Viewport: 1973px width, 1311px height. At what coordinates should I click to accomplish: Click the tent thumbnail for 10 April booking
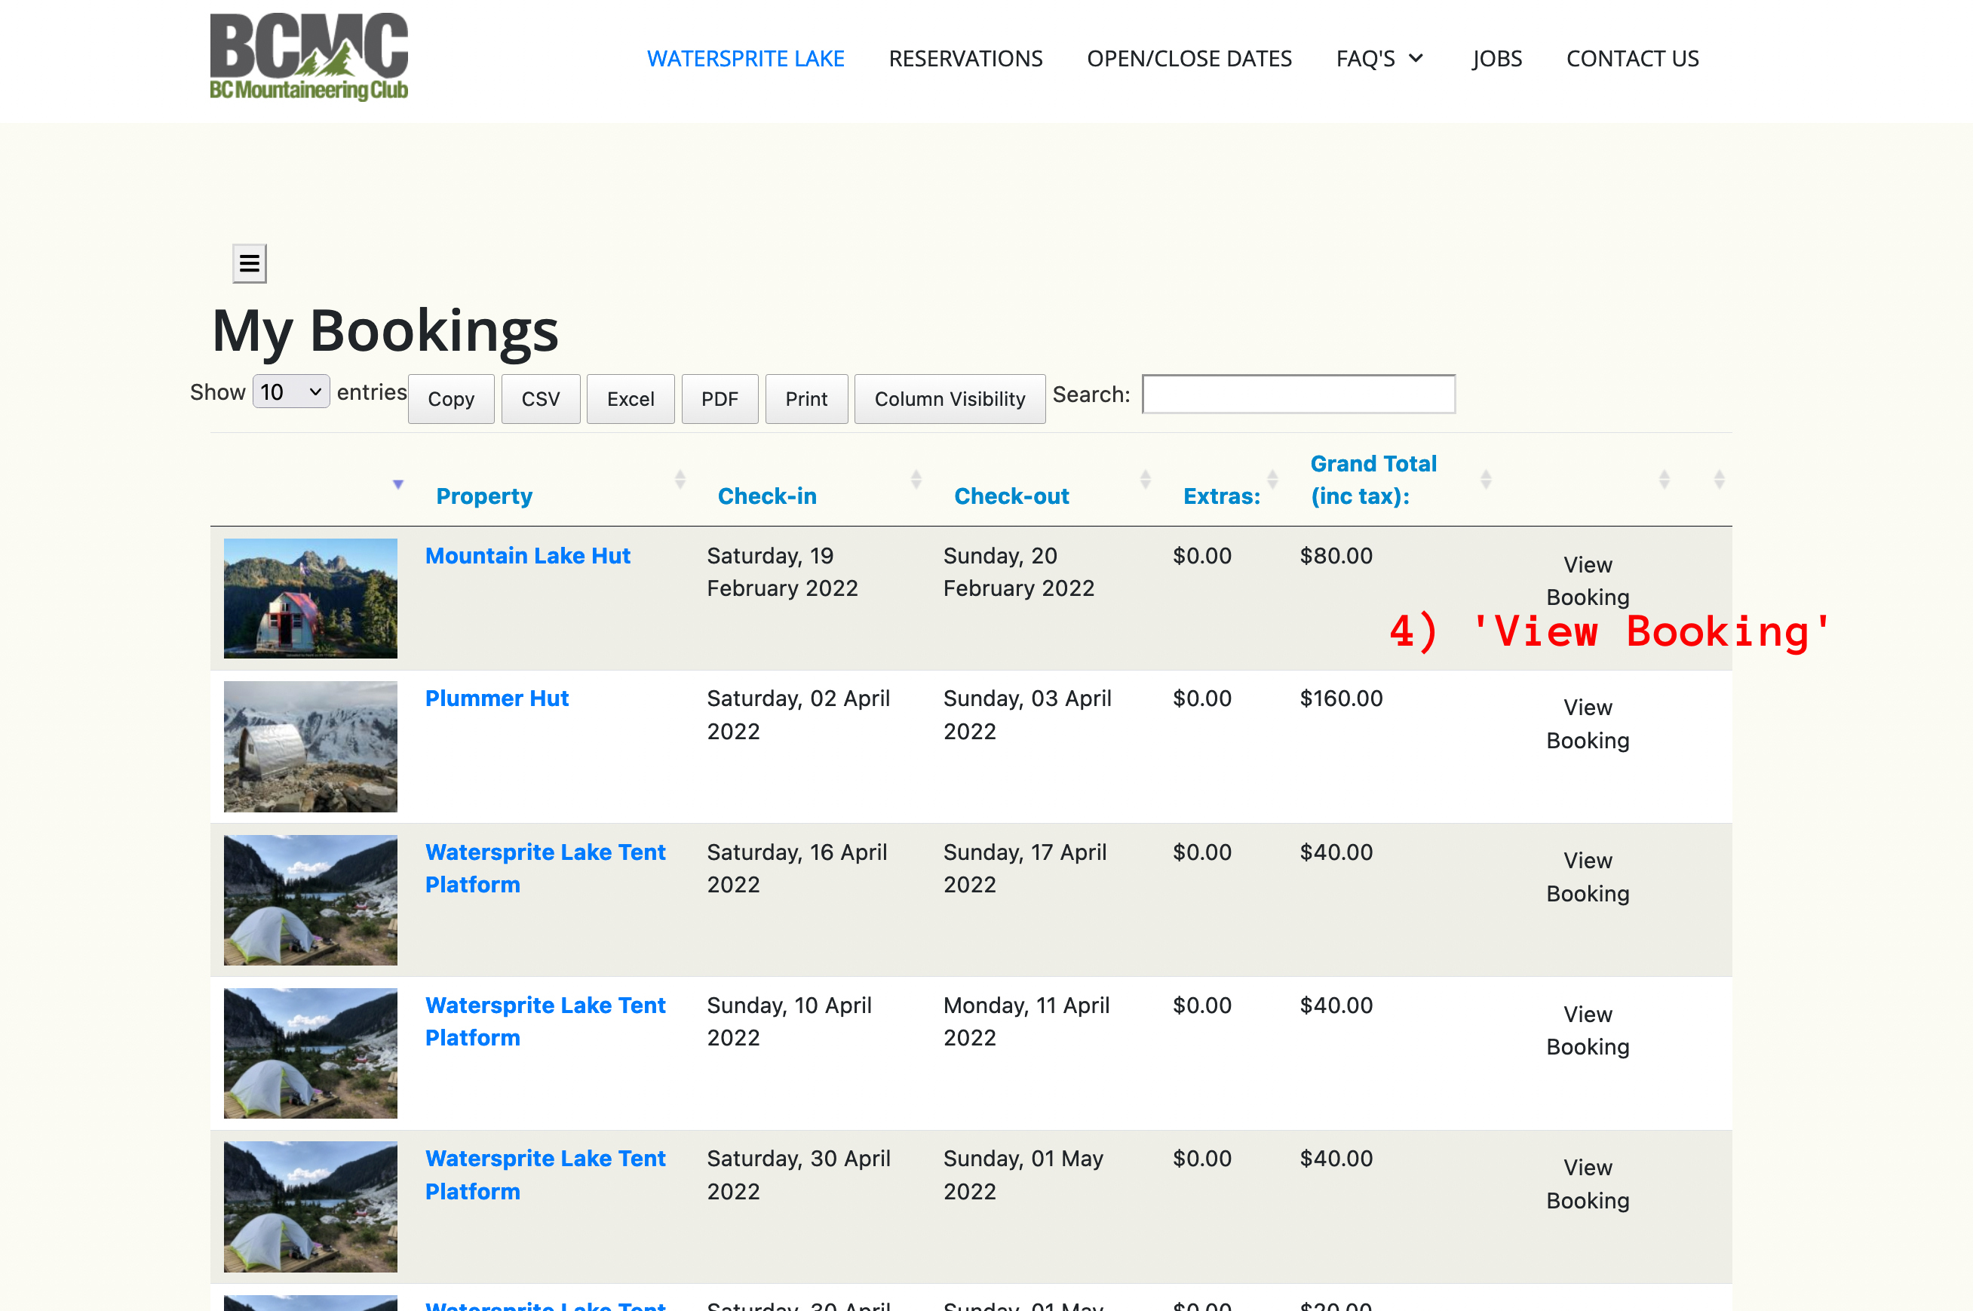click(310, 1054)
